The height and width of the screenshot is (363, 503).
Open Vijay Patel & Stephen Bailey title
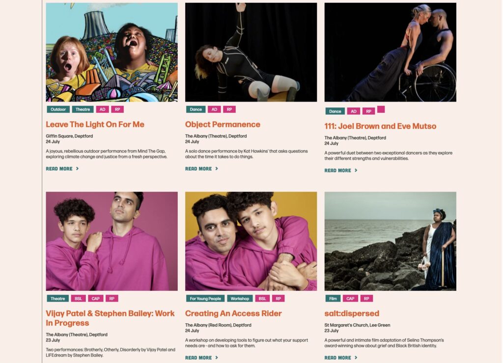click(110, 318)
